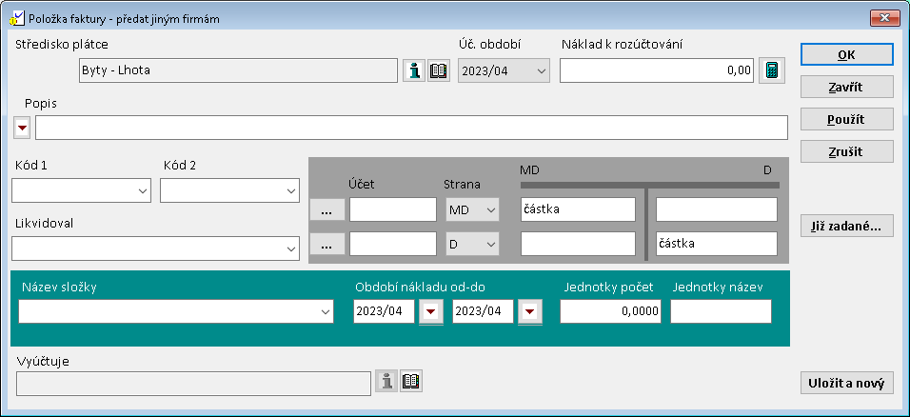Open the period-from date picker arrow

pos(431,312)
